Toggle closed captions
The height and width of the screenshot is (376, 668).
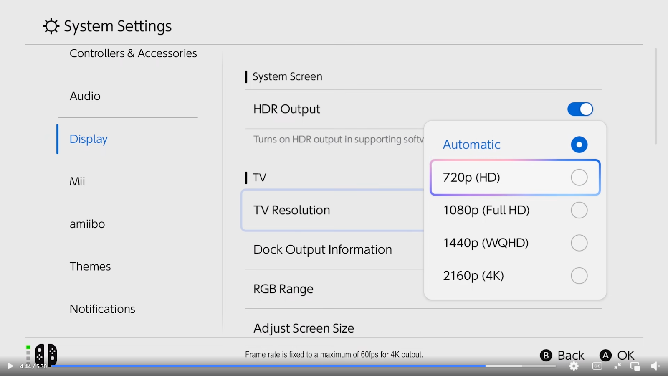597,366
